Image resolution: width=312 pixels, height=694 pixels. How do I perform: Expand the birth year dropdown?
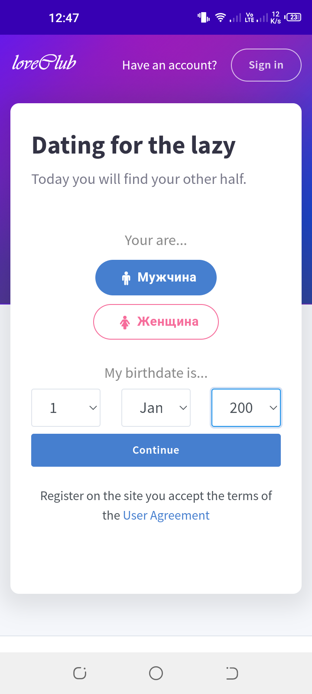246,408
